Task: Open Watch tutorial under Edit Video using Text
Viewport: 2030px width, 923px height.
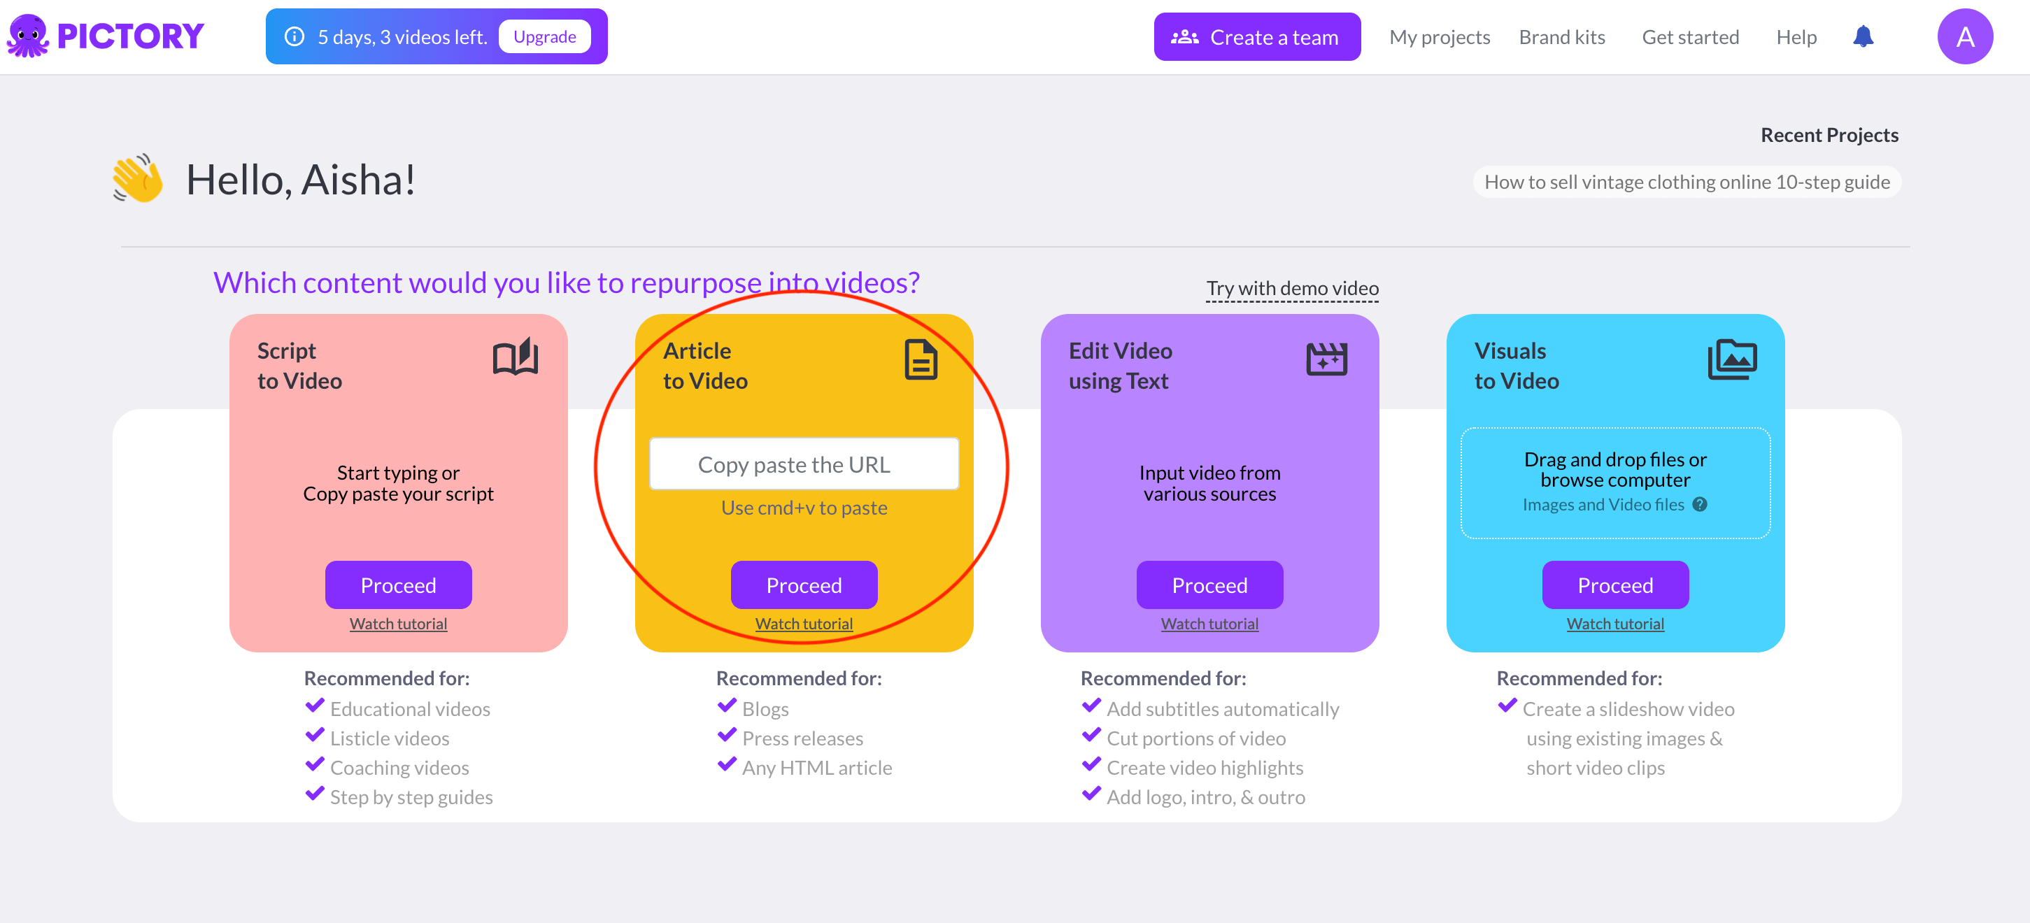Action: point(1209,624)
